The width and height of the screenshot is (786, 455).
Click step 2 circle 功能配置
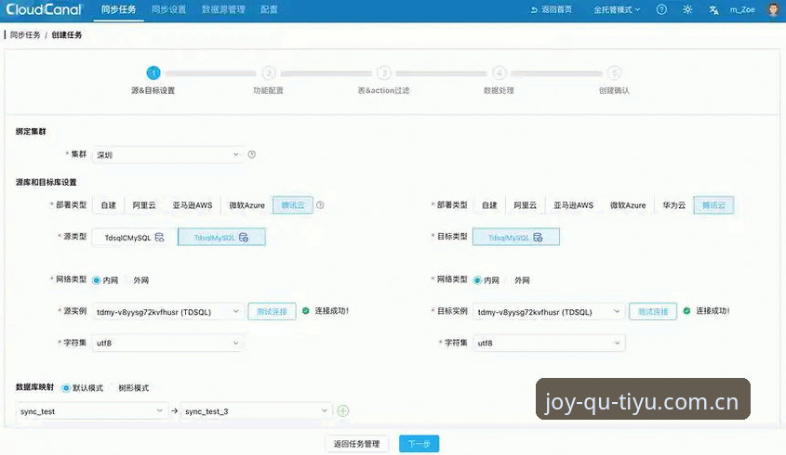point(269,73)
